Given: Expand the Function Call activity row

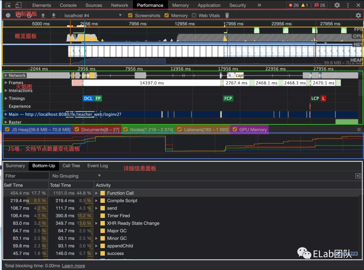Looking at the screenshot, I should point(96,193).
